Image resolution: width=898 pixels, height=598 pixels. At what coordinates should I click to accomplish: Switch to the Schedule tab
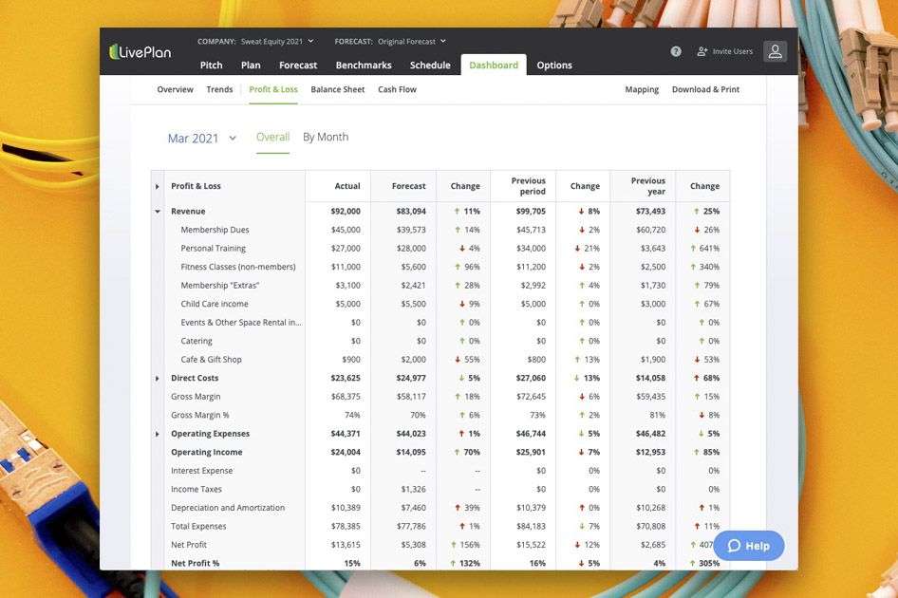click(x=430, y=65)
